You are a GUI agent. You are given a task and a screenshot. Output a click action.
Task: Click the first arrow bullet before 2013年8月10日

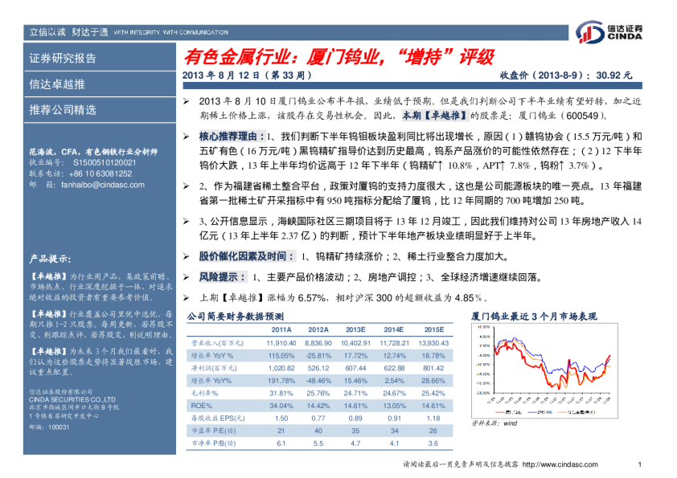click(186, 100)
